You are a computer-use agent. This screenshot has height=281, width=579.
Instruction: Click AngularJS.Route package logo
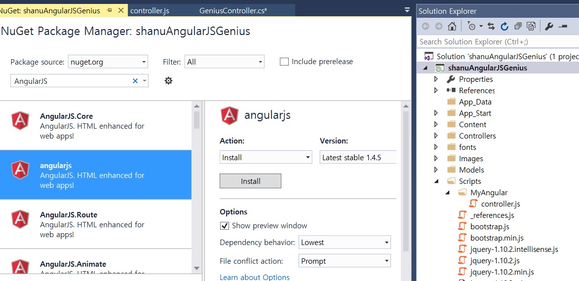[x=20, y=219]
